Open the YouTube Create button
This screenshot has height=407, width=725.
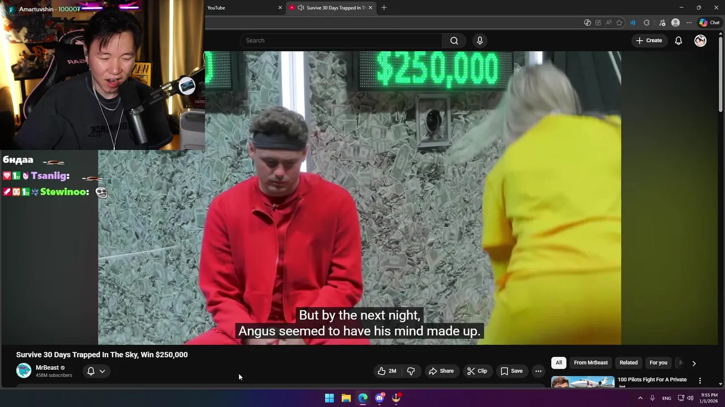pos(649,40)
